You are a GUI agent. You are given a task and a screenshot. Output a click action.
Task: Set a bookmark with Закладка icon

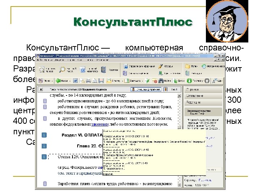coord(127,81)
